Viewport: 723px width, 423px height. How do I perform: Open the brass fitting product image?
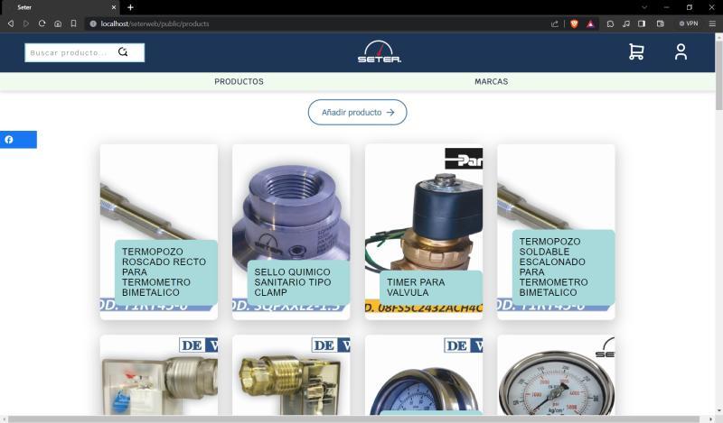click(291, 375)
